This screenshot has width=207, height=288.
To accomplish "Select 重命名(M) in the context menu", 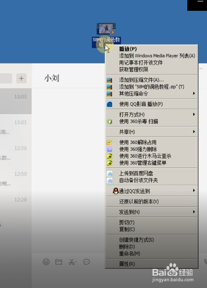I will click(x=152, y=254).
